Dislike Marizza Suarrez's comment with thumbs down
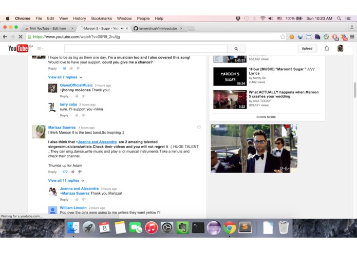The image size is (357, 253). coord(80,172)
